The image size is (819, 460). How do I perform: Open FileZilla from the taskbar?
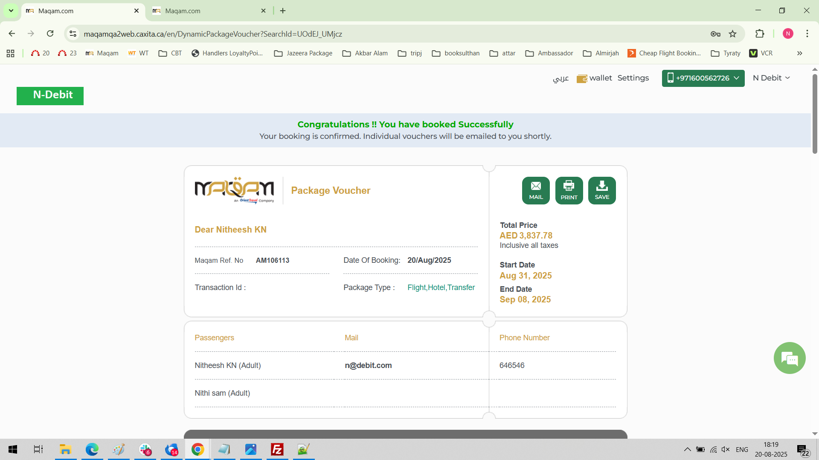[x=277, y=449]
